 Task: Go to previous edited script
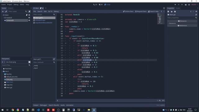click(x=161, y=12)
